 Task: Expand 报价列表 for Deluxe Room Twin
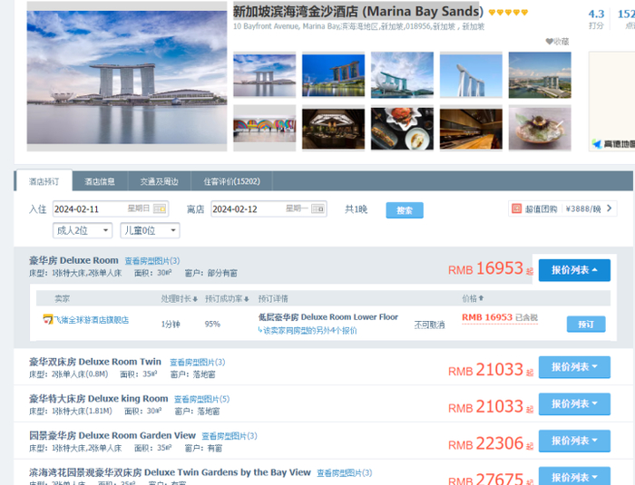coord(574,367)
